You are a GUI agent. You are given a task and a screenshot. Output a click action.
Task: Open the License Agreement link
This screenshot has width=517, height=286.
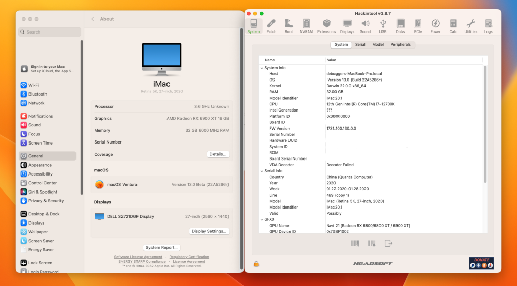pyautogui.click(x=189, y=261)
